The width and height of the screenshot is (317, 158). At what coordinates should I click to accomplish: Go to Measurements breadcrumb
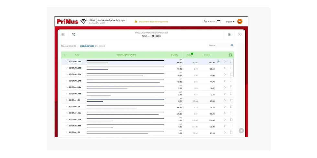69,46
